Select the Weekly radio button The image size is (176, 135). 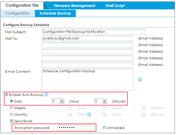pyautogui.click(x=11, y=108)
